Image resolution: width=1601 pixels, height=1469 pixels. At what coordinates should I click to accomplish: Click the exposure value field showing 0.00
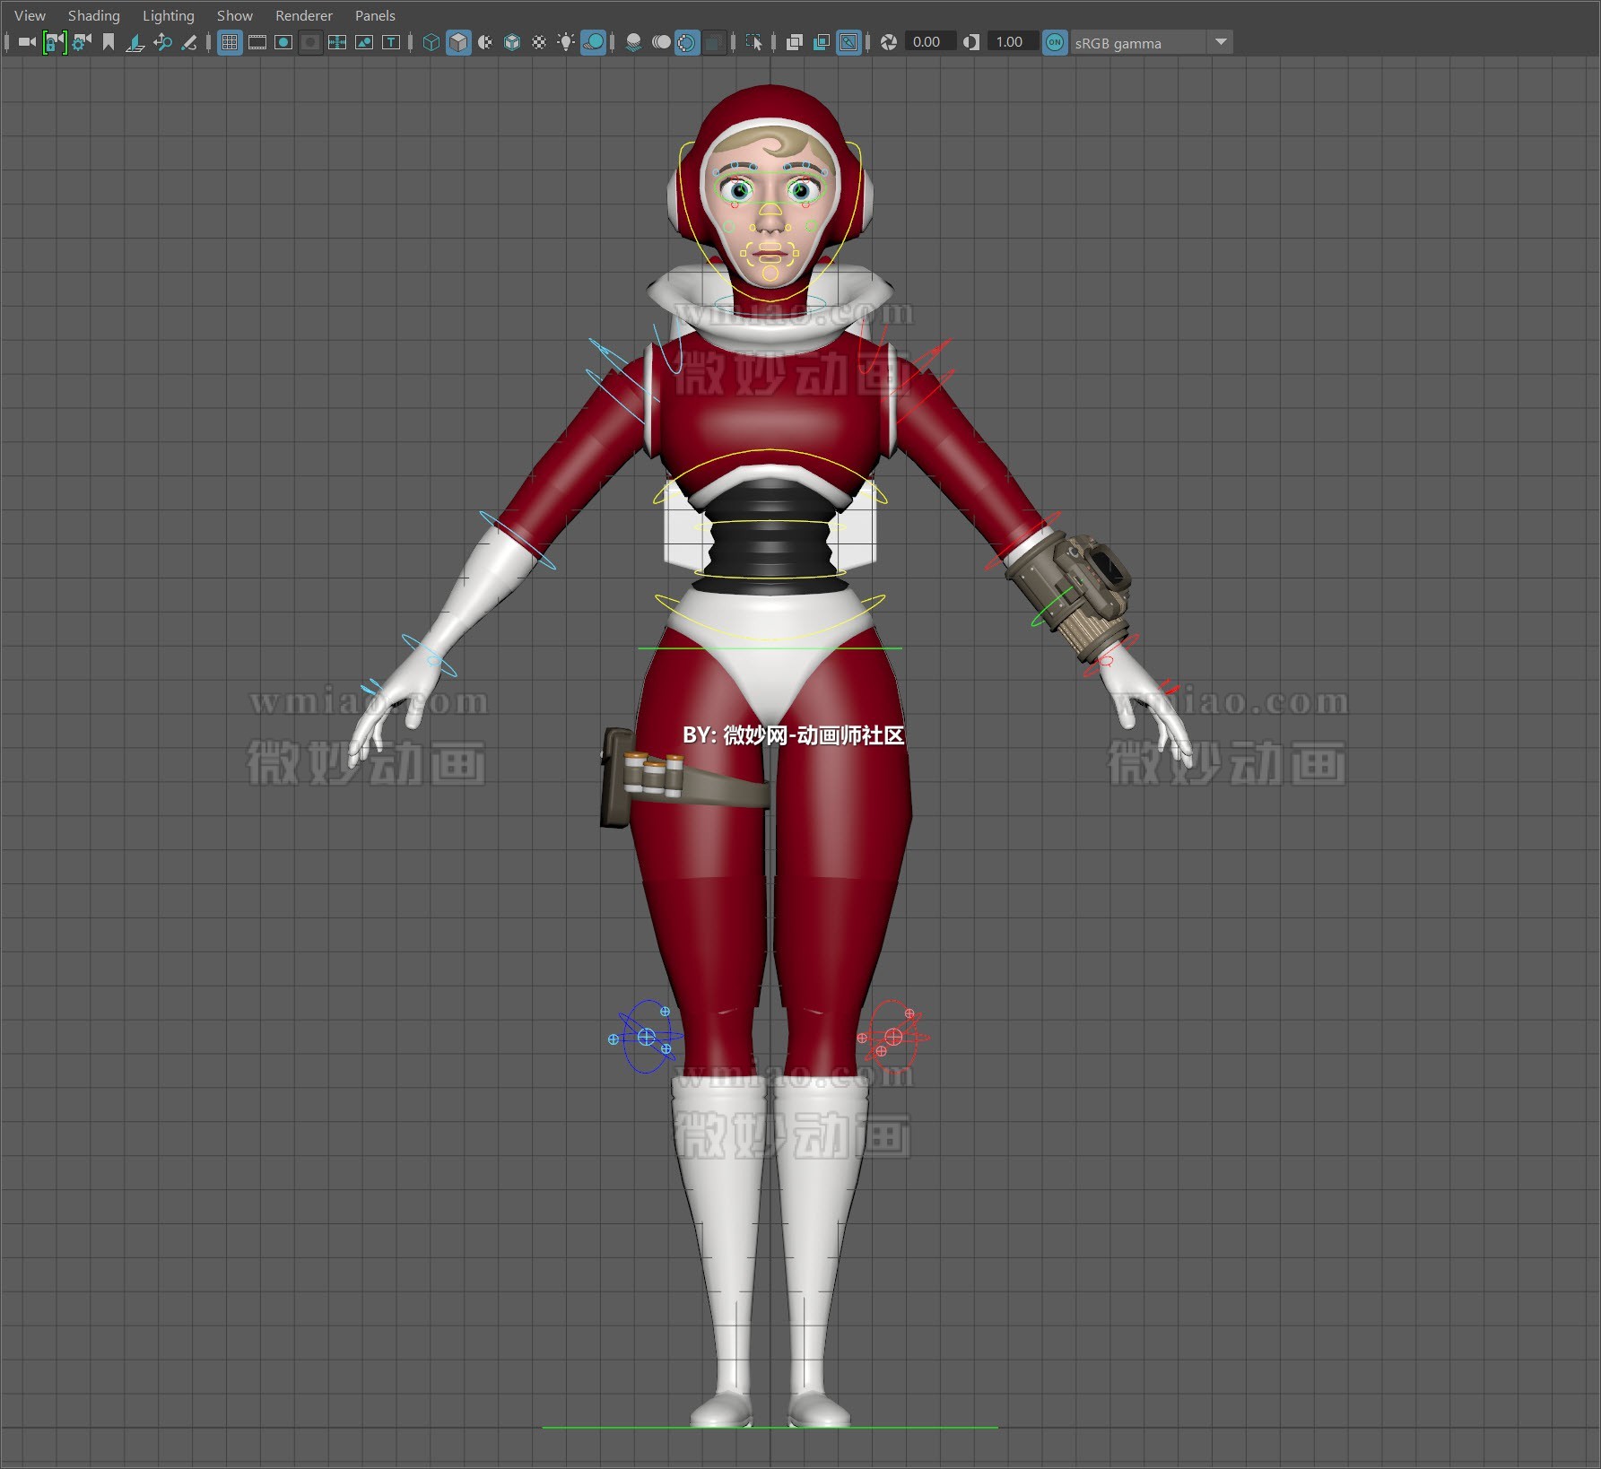click(x=930, y=42)
